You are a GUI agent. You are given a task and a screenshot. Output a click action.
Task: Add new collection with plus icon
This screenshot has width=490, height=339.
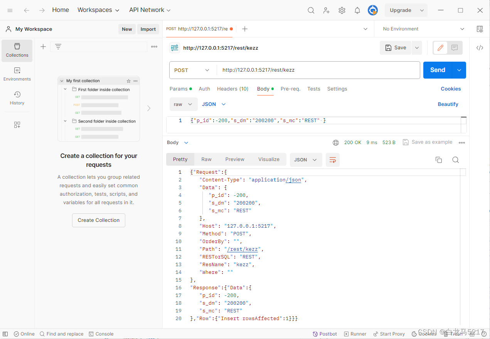tap(43, 47)
